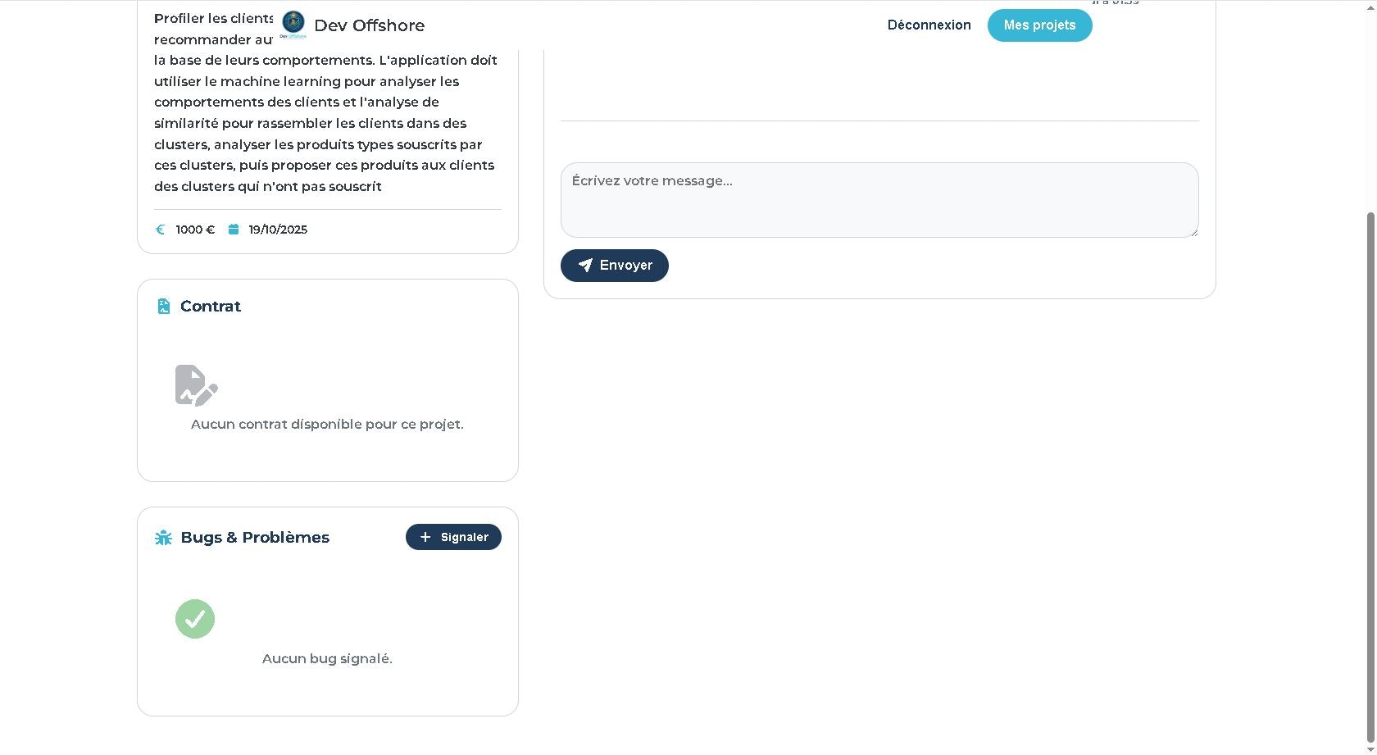The height and width of the screenshot is (755, 1377).
Task: Click the Dev Offshore title text
Action: click(x=368, y=25)
